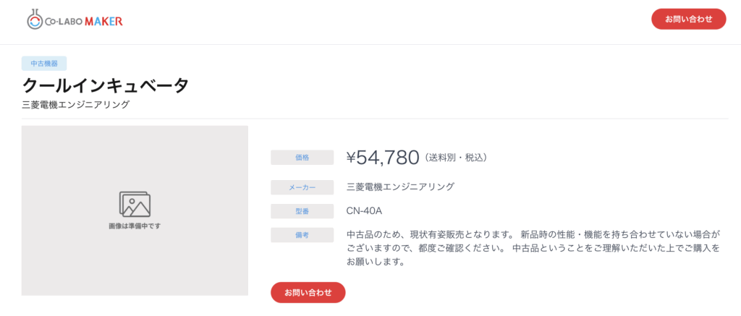This screenshot has height=316, width=741.
Task: Open the header お問い合わせ contact button
Action: tap(689, 19)
